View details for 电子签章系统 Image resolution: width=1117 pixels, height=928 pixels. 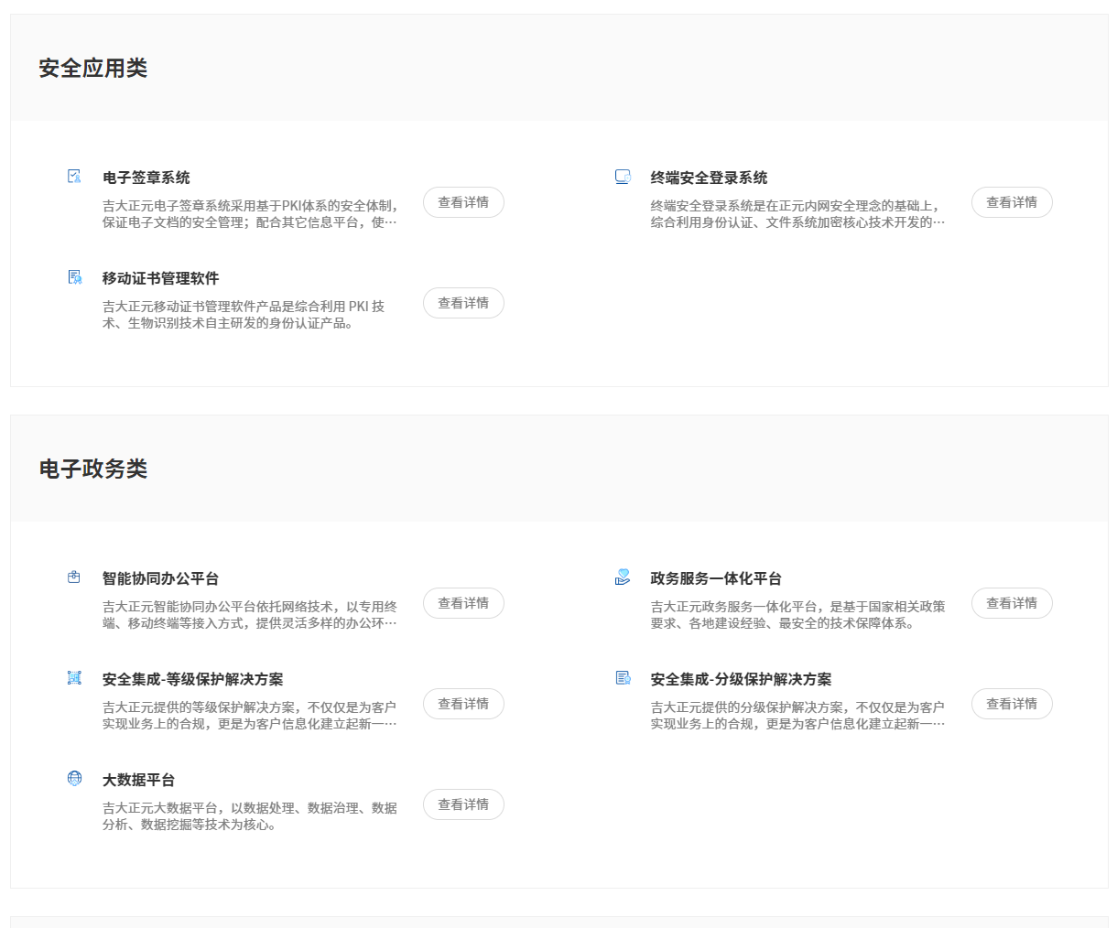463,202
